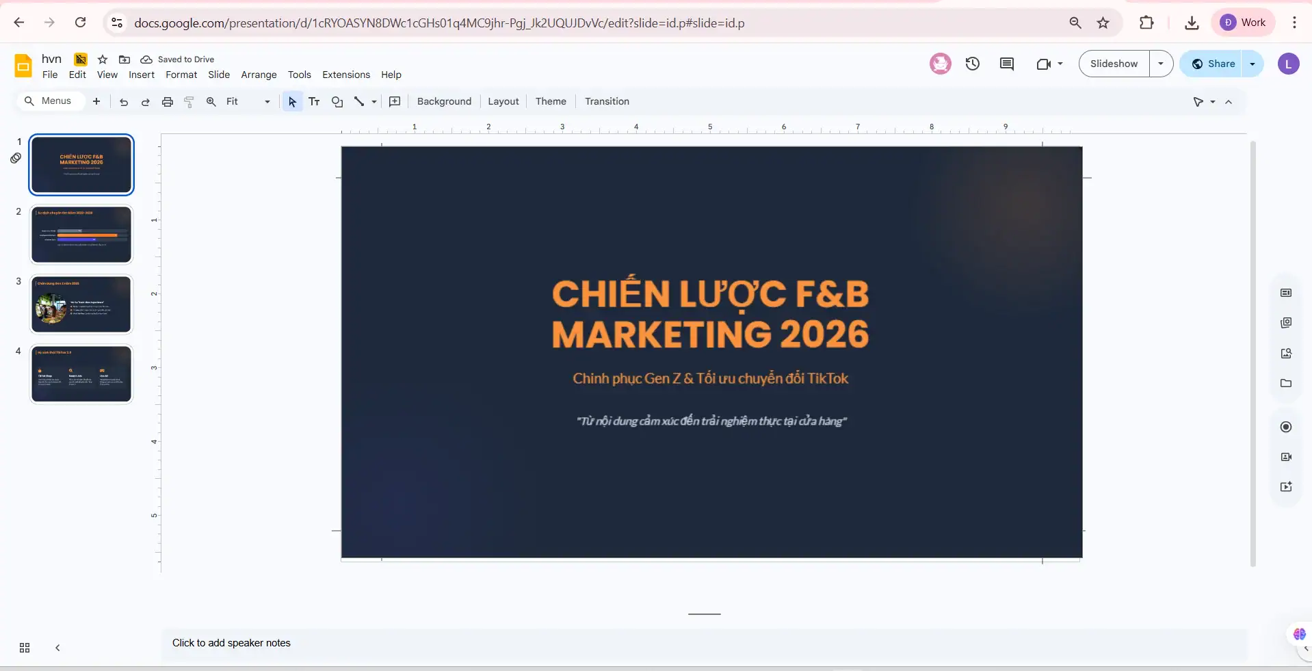Open the Slideshow dropdown arrow
Screen dimensions: 1312x671
(x=1162, y=63)
